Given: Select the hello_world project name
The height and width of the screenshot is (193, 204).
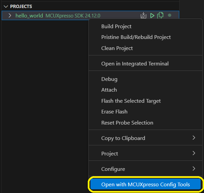Looking at the screenshot, I should coord(29,16).
